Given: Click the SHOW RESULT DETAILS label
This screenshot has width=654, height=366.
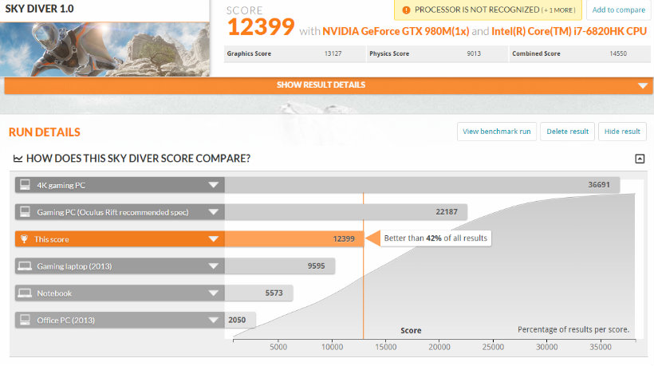Looking at the screenshot, I should click(x=321, y=85).
